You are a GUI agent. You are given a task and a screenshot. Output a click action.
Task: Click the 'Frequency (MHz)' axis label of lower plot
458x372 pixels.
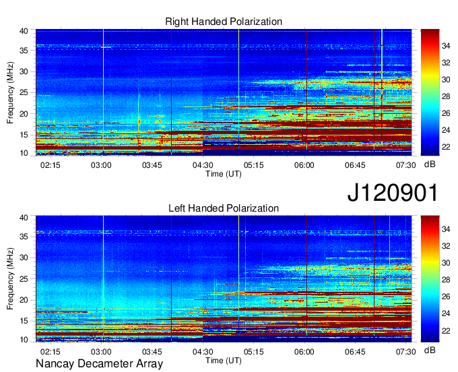[x=10, y=279]
